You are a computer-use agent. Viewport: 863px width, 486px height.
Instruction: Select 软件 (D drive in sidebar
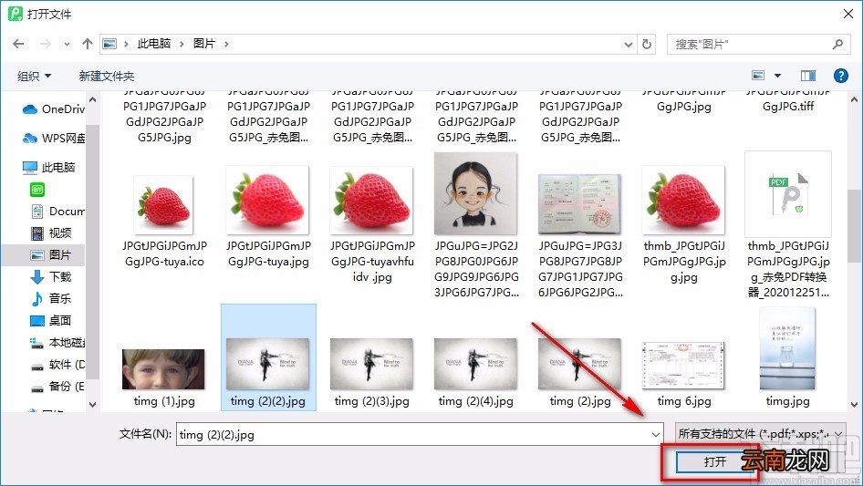(57, 365)
